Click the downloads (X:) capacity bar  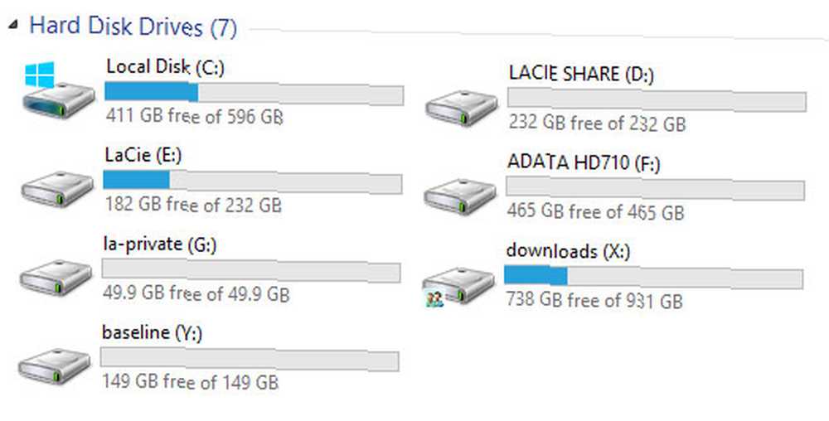[653, 277]
